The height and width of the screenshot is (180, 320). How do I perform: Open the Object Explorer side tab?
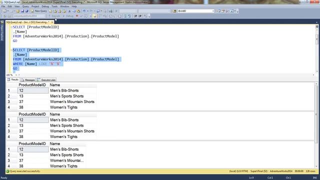2,30
